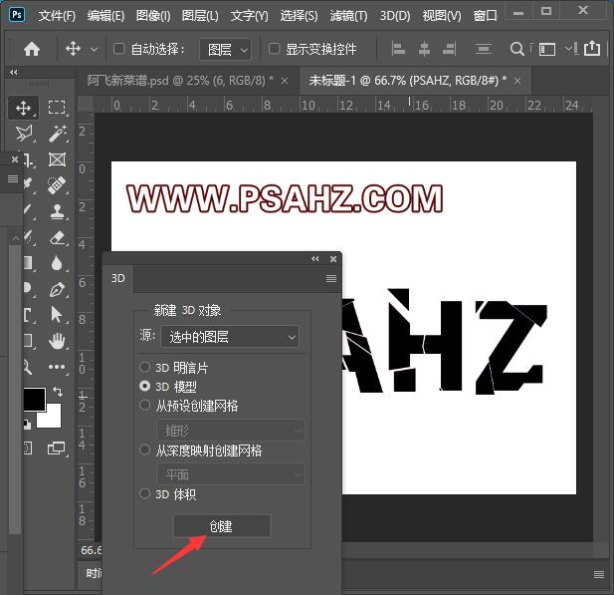Screen dimensions: 614x595
Task: Click the Share export icon
Action: point(592,48)
